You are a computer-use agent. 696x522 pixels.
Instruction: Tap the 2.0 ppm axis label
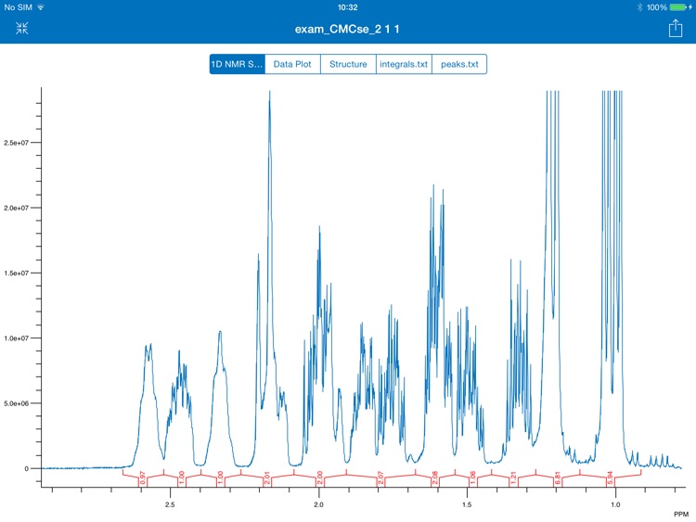pos(318,504)
